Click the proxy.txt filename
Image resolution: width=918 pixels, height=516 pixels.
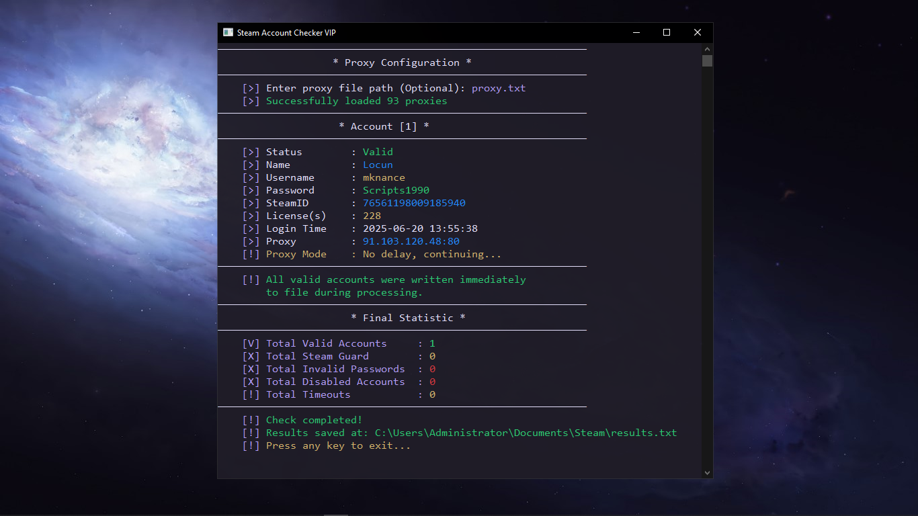coord(499,87)
